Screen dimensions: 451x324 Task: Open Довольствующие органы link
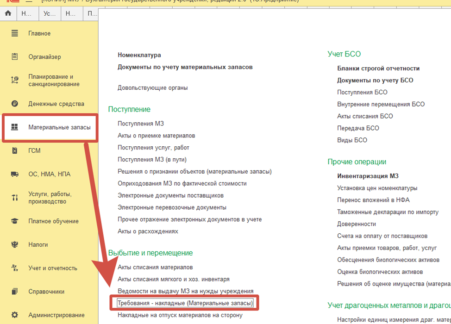coord(152,87)
